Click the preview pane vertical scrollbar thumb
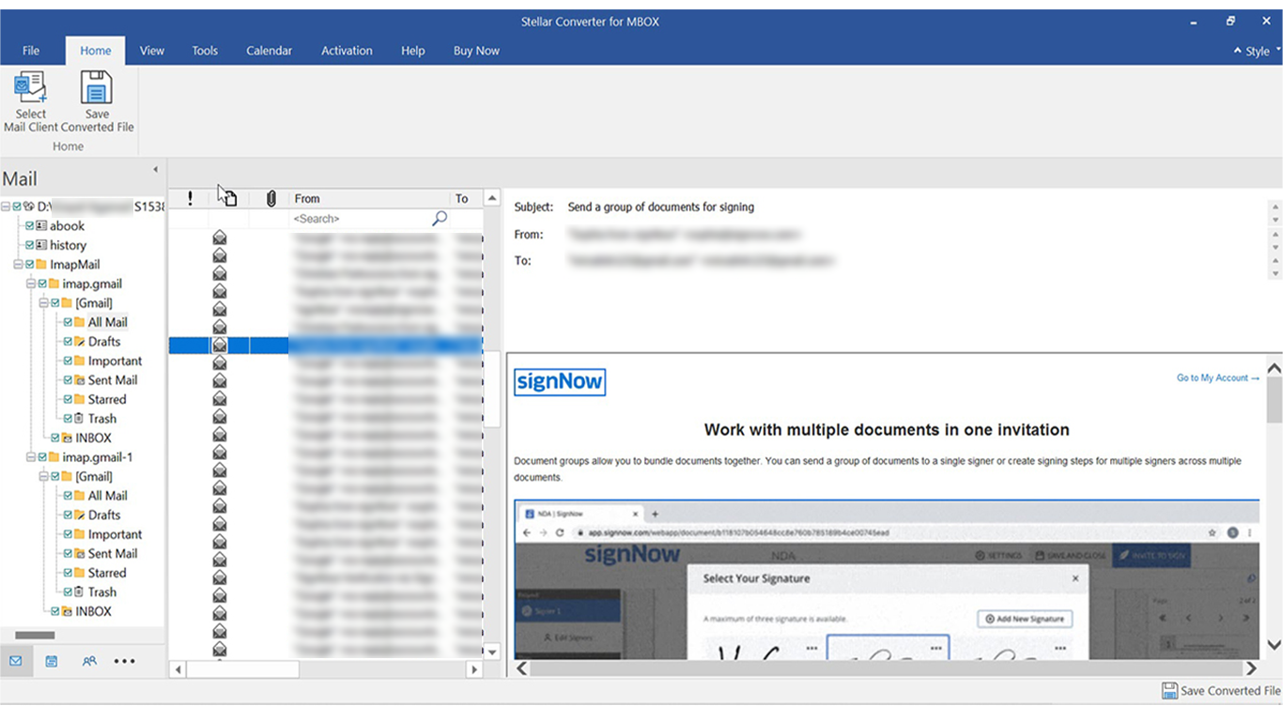The height and width of the screenshot is (721, 1283). 1275,401
